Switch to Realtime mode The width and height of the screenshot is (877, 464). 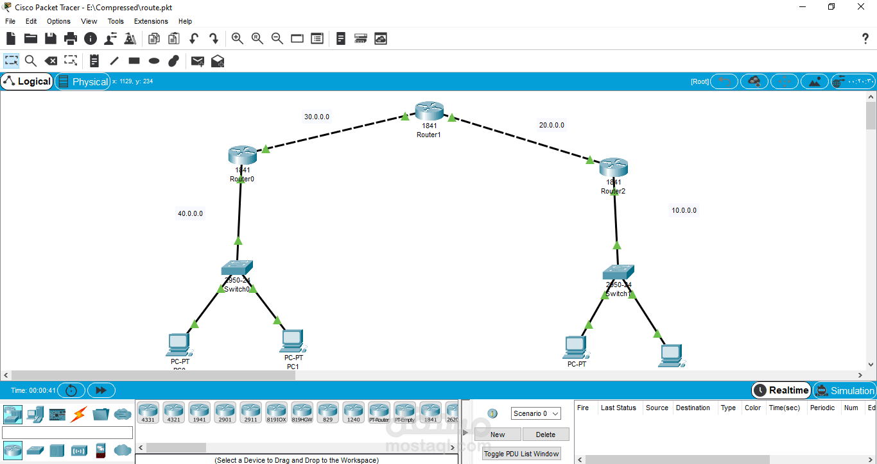click(x=781, y=390)
